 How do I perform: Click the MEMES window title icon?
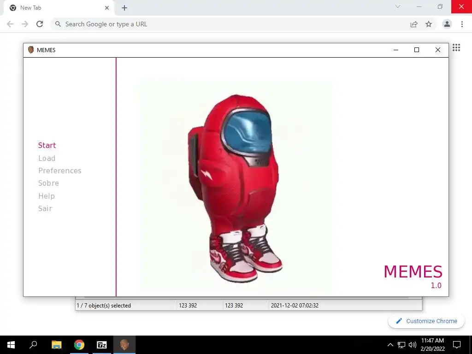click(x=31, y=50)
